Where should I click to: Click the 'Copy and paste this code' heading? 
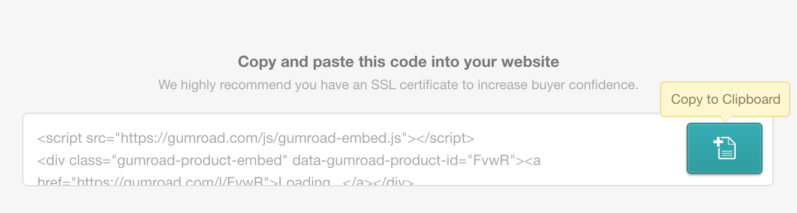(x=398, y=61)
